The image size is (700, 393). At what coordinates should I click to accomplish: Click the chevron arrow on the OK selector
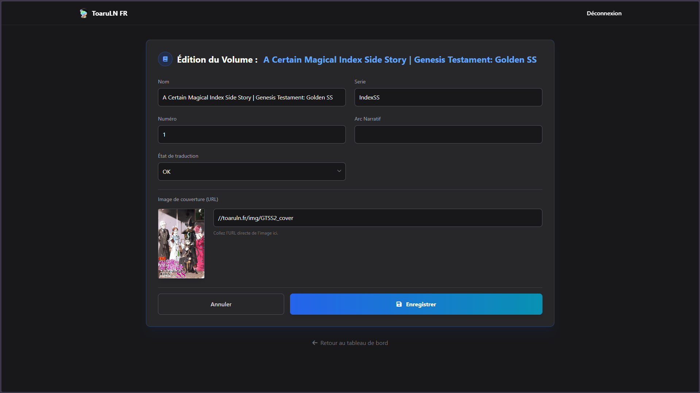coord(339,171)
